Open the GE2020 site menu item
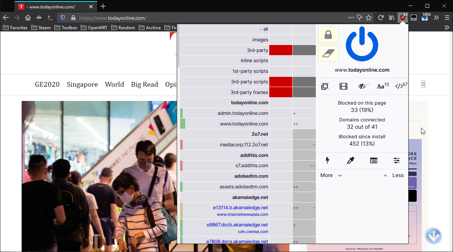The height and width of the screenshot is (252, 453). coord(47,84)
